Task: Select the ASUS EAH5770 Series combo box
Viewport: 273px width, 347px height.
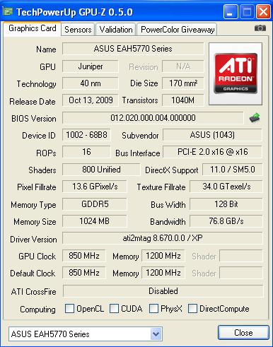Action: click(x=86, y=334)
